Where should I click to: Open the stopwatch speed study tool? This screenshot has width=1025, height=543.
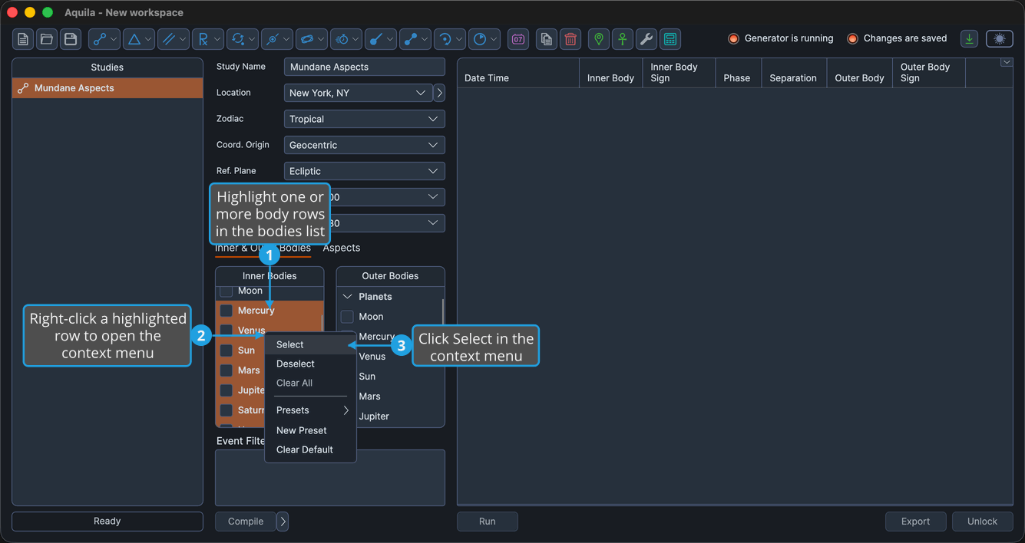[346, 39]
